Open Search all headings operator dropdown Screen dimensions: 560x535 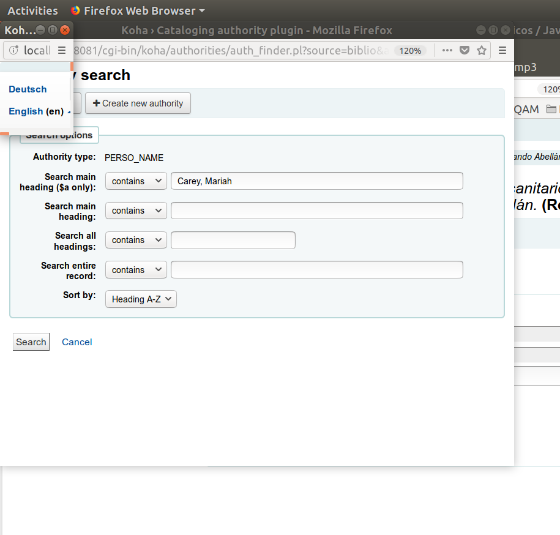click(x=136, y=240)
